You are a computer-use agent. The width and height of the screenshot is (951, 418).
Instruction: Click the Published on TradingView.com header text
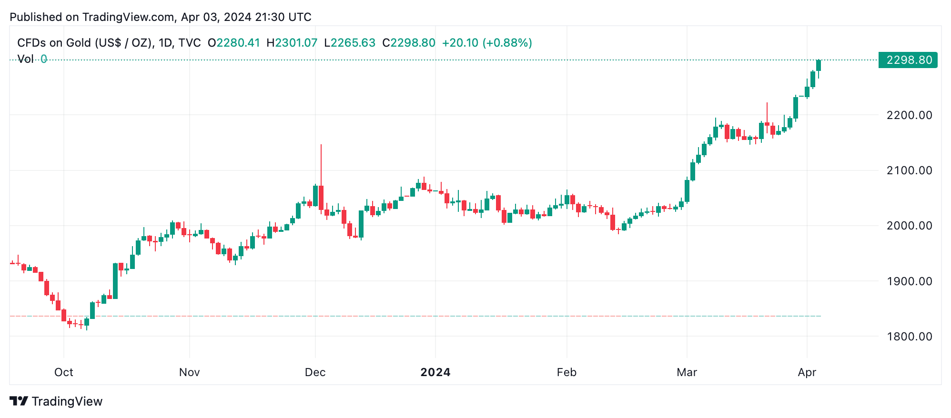[160, 17]
